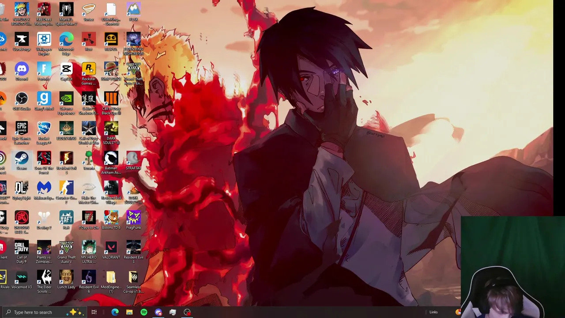Select The Elder Scrolls icon
Screen dimensions: 565x318
(x=44, y=281)
